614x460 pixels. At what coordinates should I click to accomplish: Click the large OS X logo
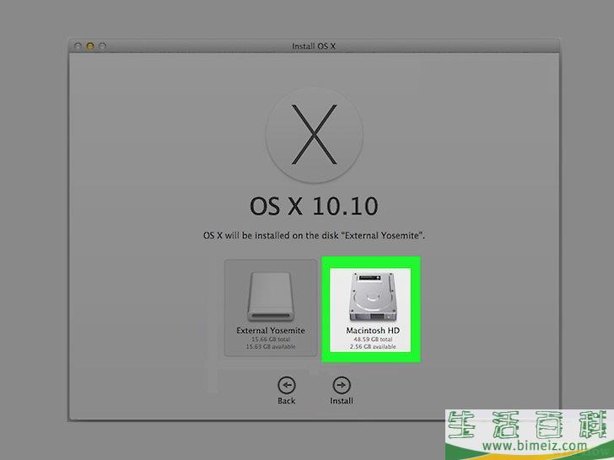(x=314, y=136)
